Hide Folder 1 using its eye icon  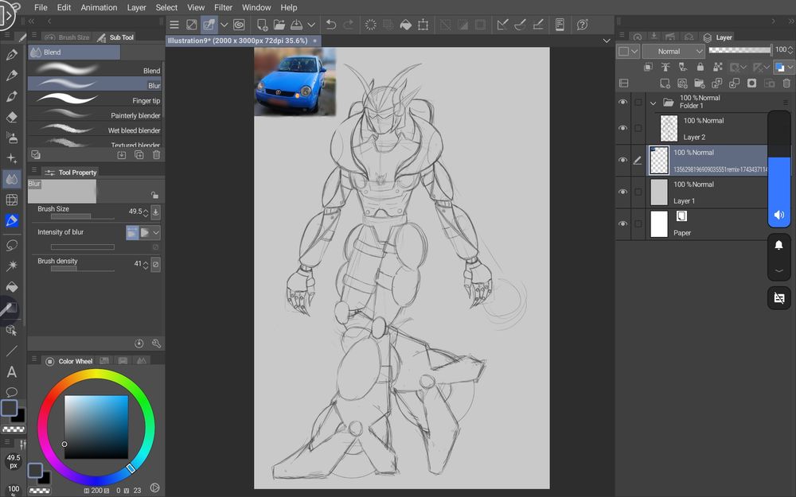click(x=623, y=102)
